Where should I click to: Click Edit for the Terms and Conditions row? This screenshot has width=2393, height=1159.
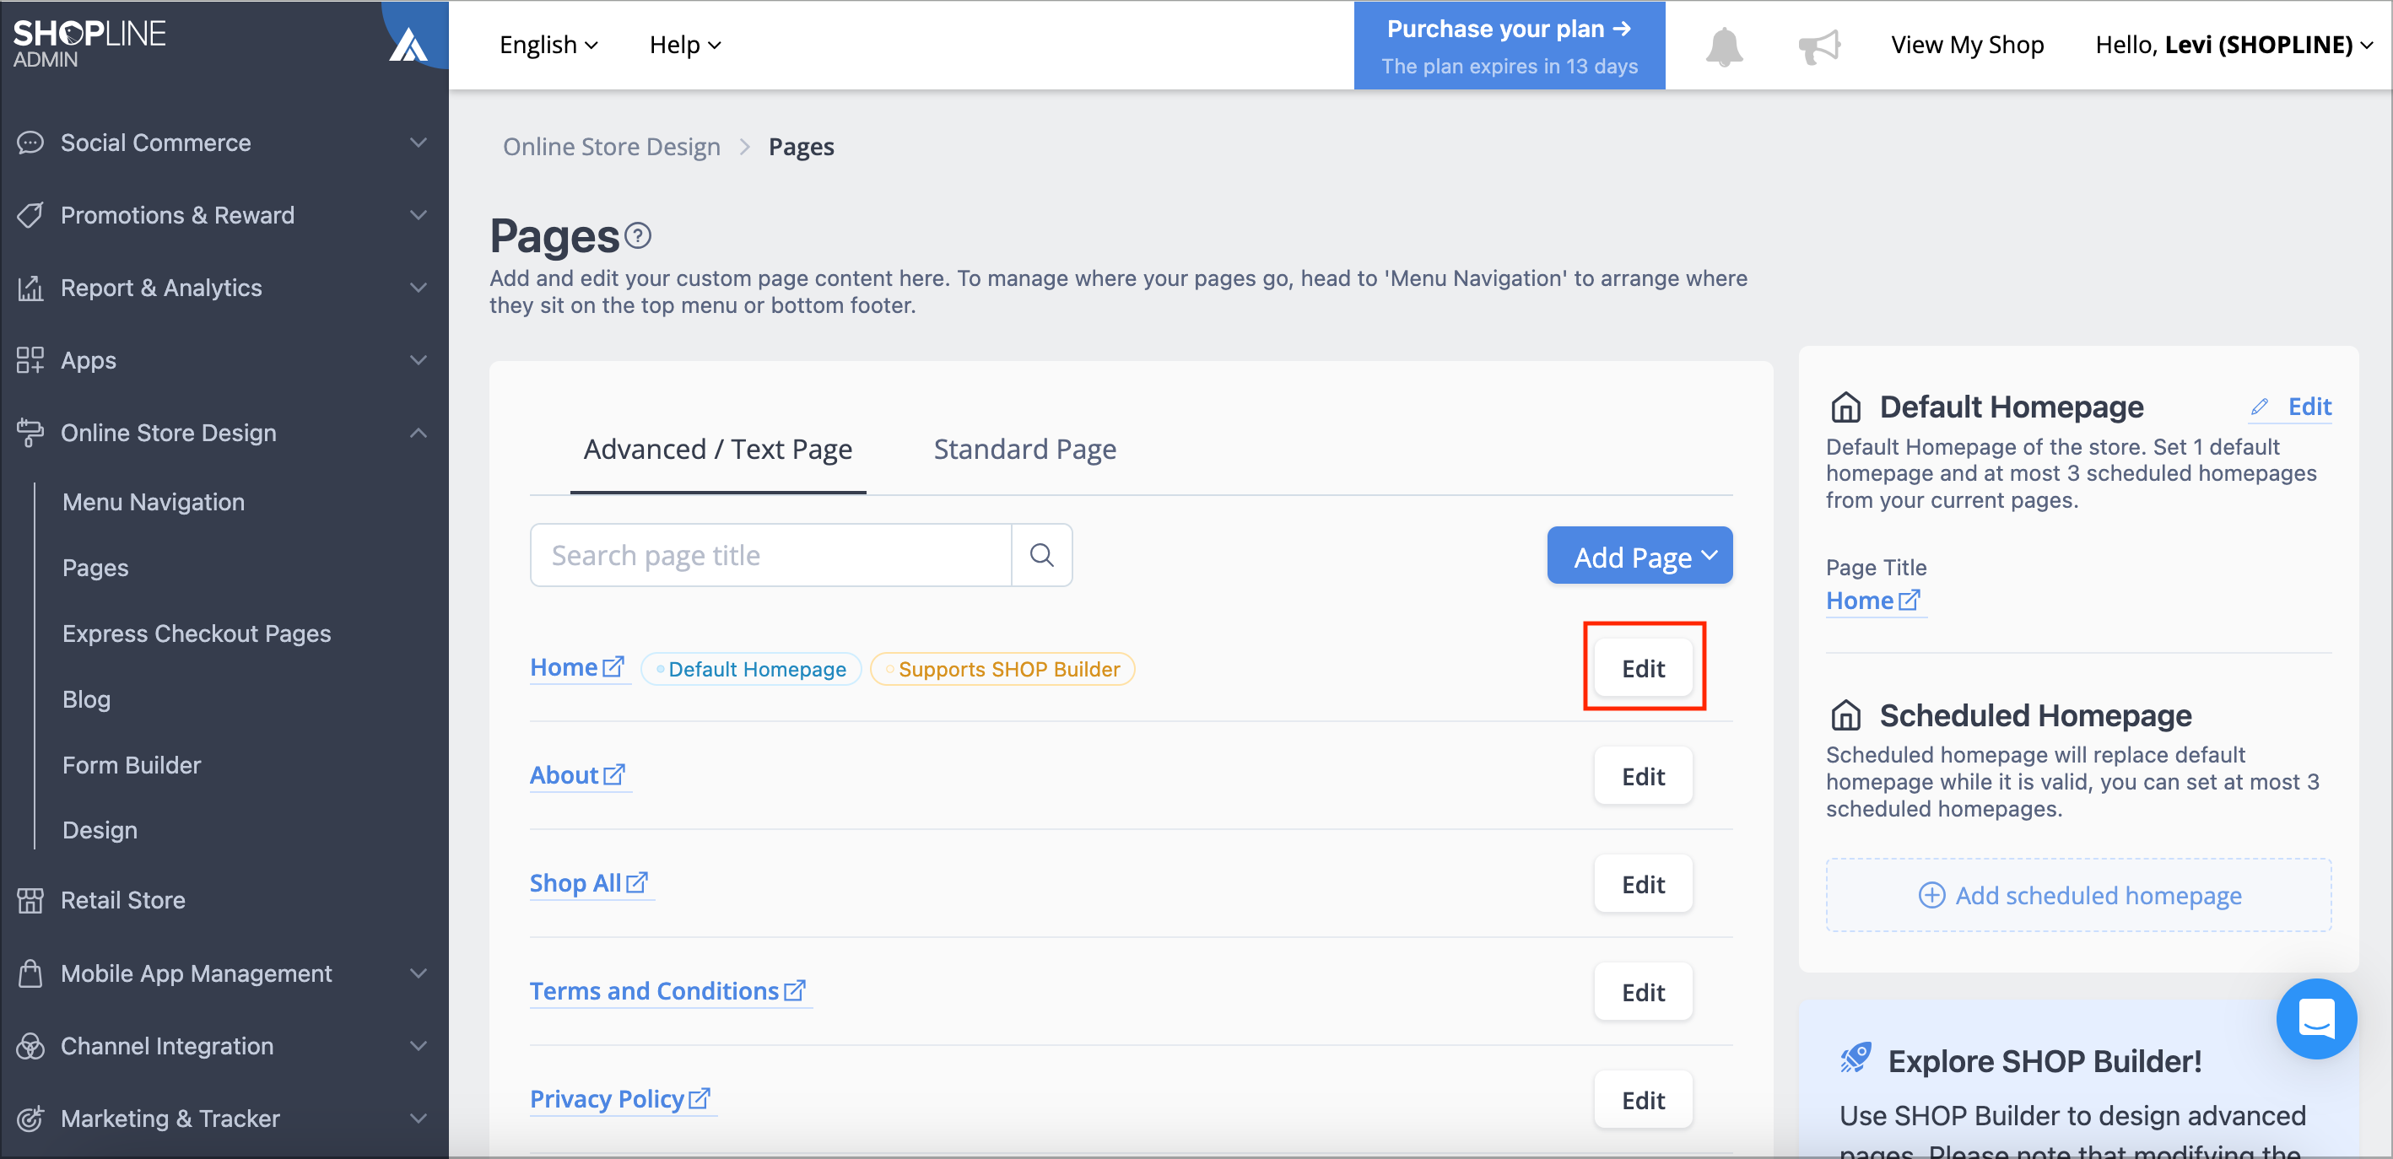pos(1644,993)
